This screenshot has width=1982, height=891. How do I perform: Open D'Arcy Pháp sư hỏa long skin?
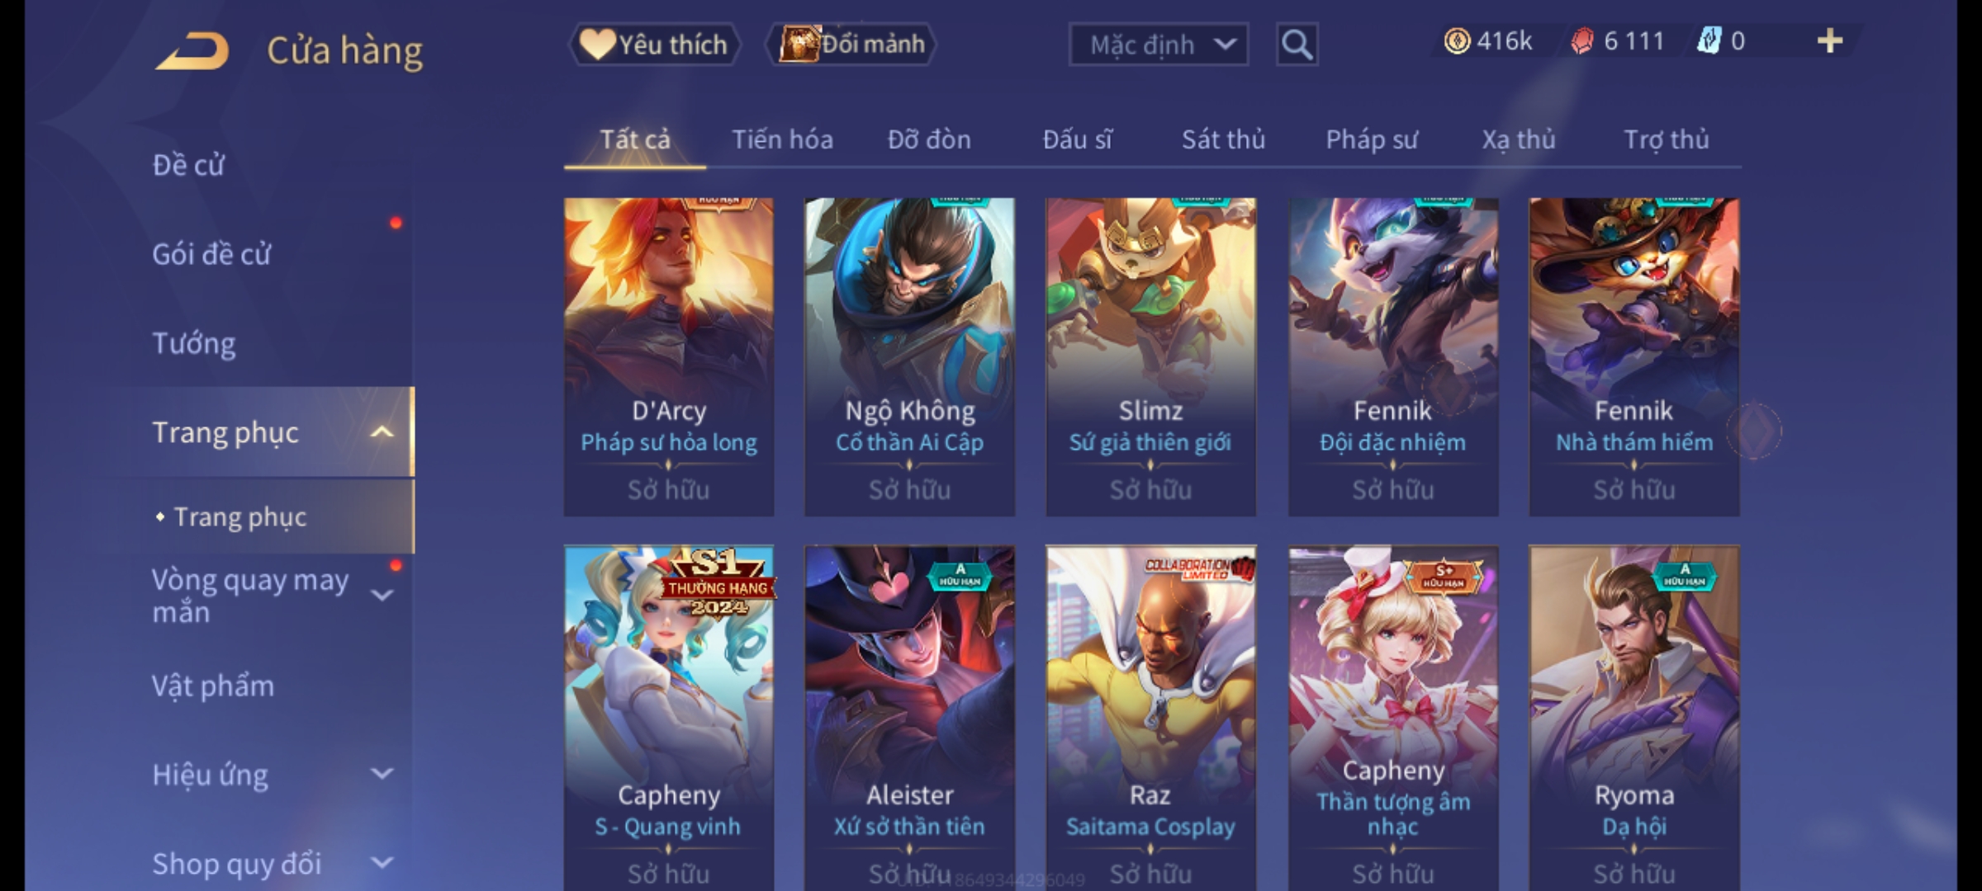tap(669, 356)
